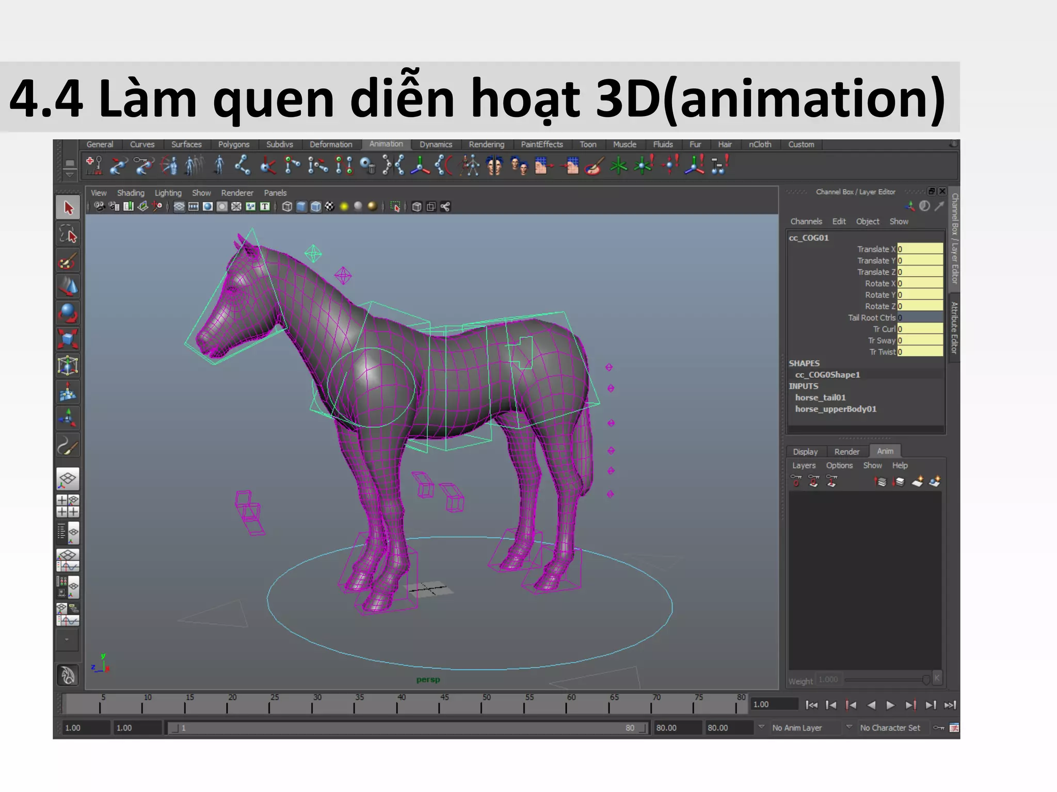Switch to four view layout

point(68,506)
